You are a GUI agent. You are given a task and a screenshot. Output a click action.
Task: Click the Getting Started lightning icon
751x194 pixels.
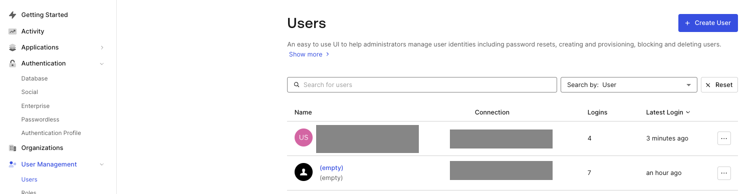click(x=13, y=15)
